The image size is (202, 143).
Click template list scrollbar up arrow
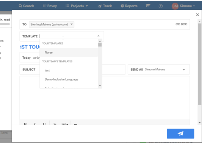[100, 41]
